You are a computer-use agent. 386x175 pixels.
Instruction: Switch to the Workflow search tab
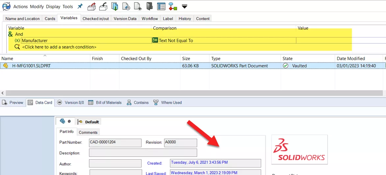click(150, 19)
